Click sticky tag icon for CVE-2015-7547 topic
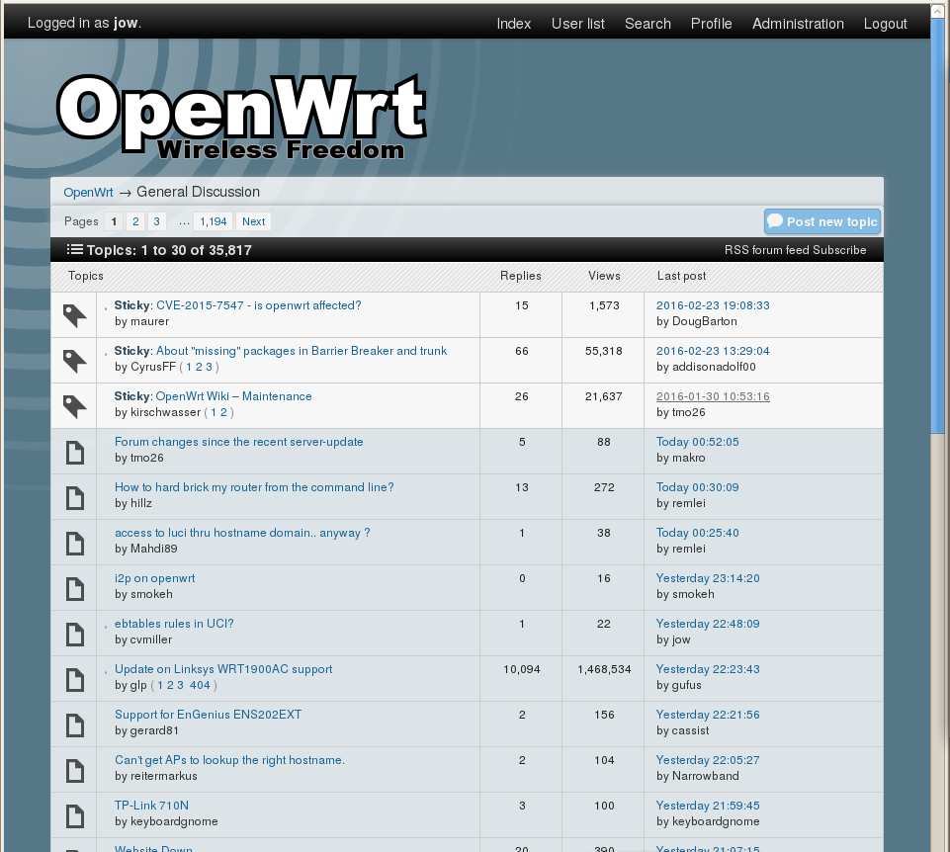The height and width of the screenshot is (852, 950). pyautogui.click(x=74, y=315)
